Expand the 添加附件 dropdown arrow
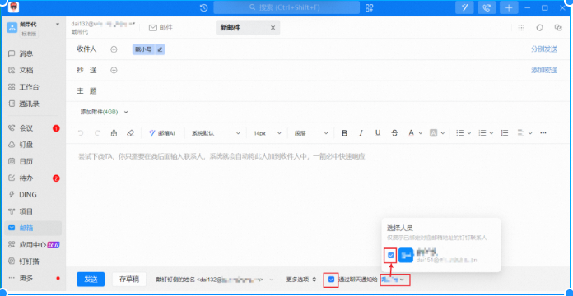The width and height of the screenshot is (573, 296). coord(126,112)
